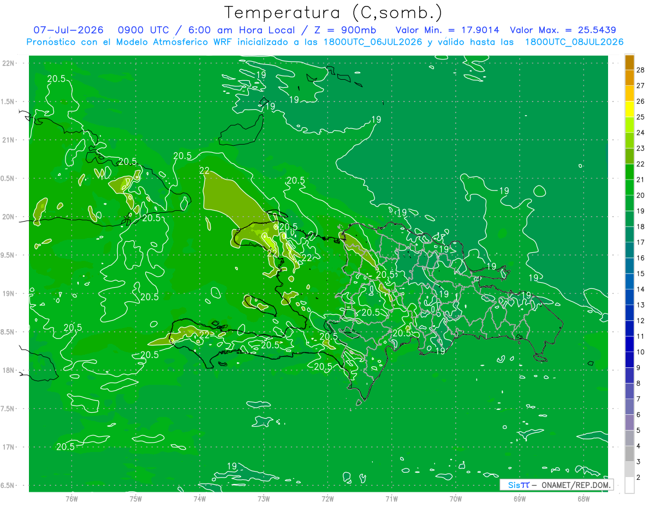Click the colorbar label 22
This screenshot has height=506, width=655.
coord(641,164)
